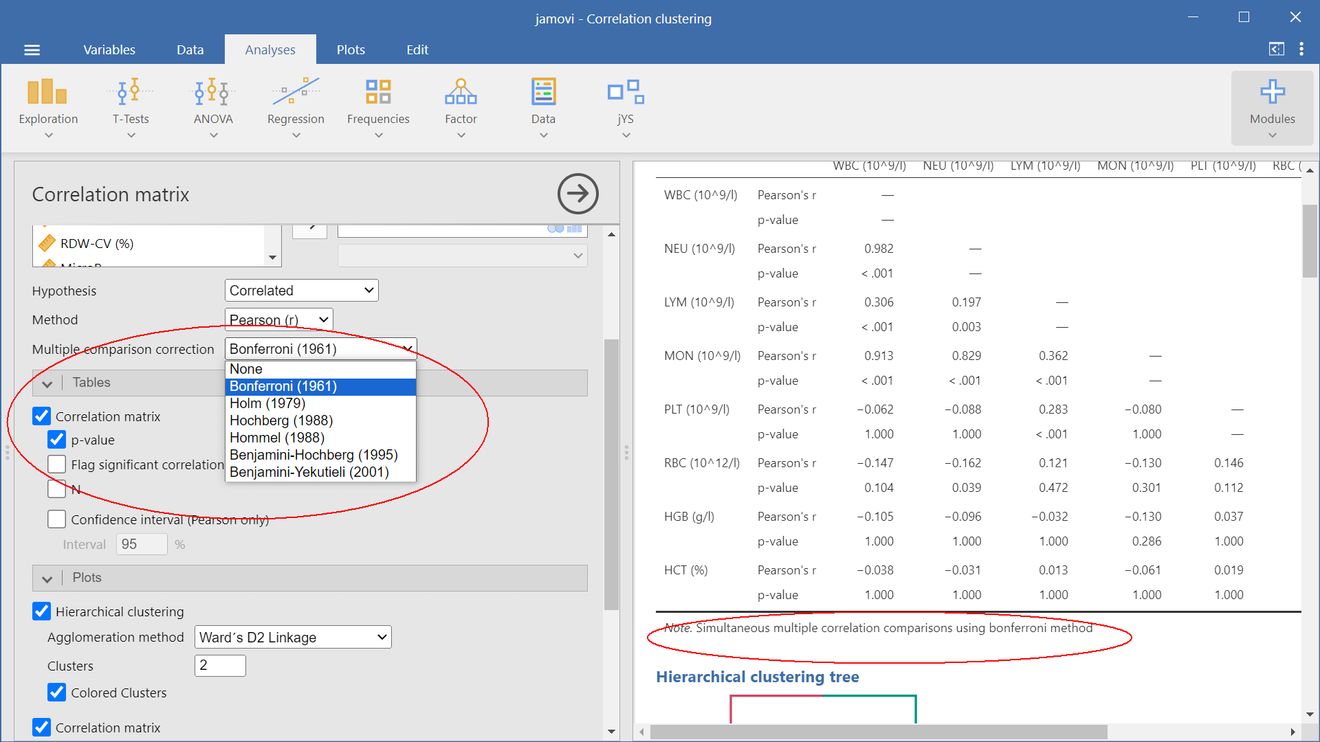1320x742 pixels.
Task: Switch to the Variables tab
Action: [x=109, y=49]
